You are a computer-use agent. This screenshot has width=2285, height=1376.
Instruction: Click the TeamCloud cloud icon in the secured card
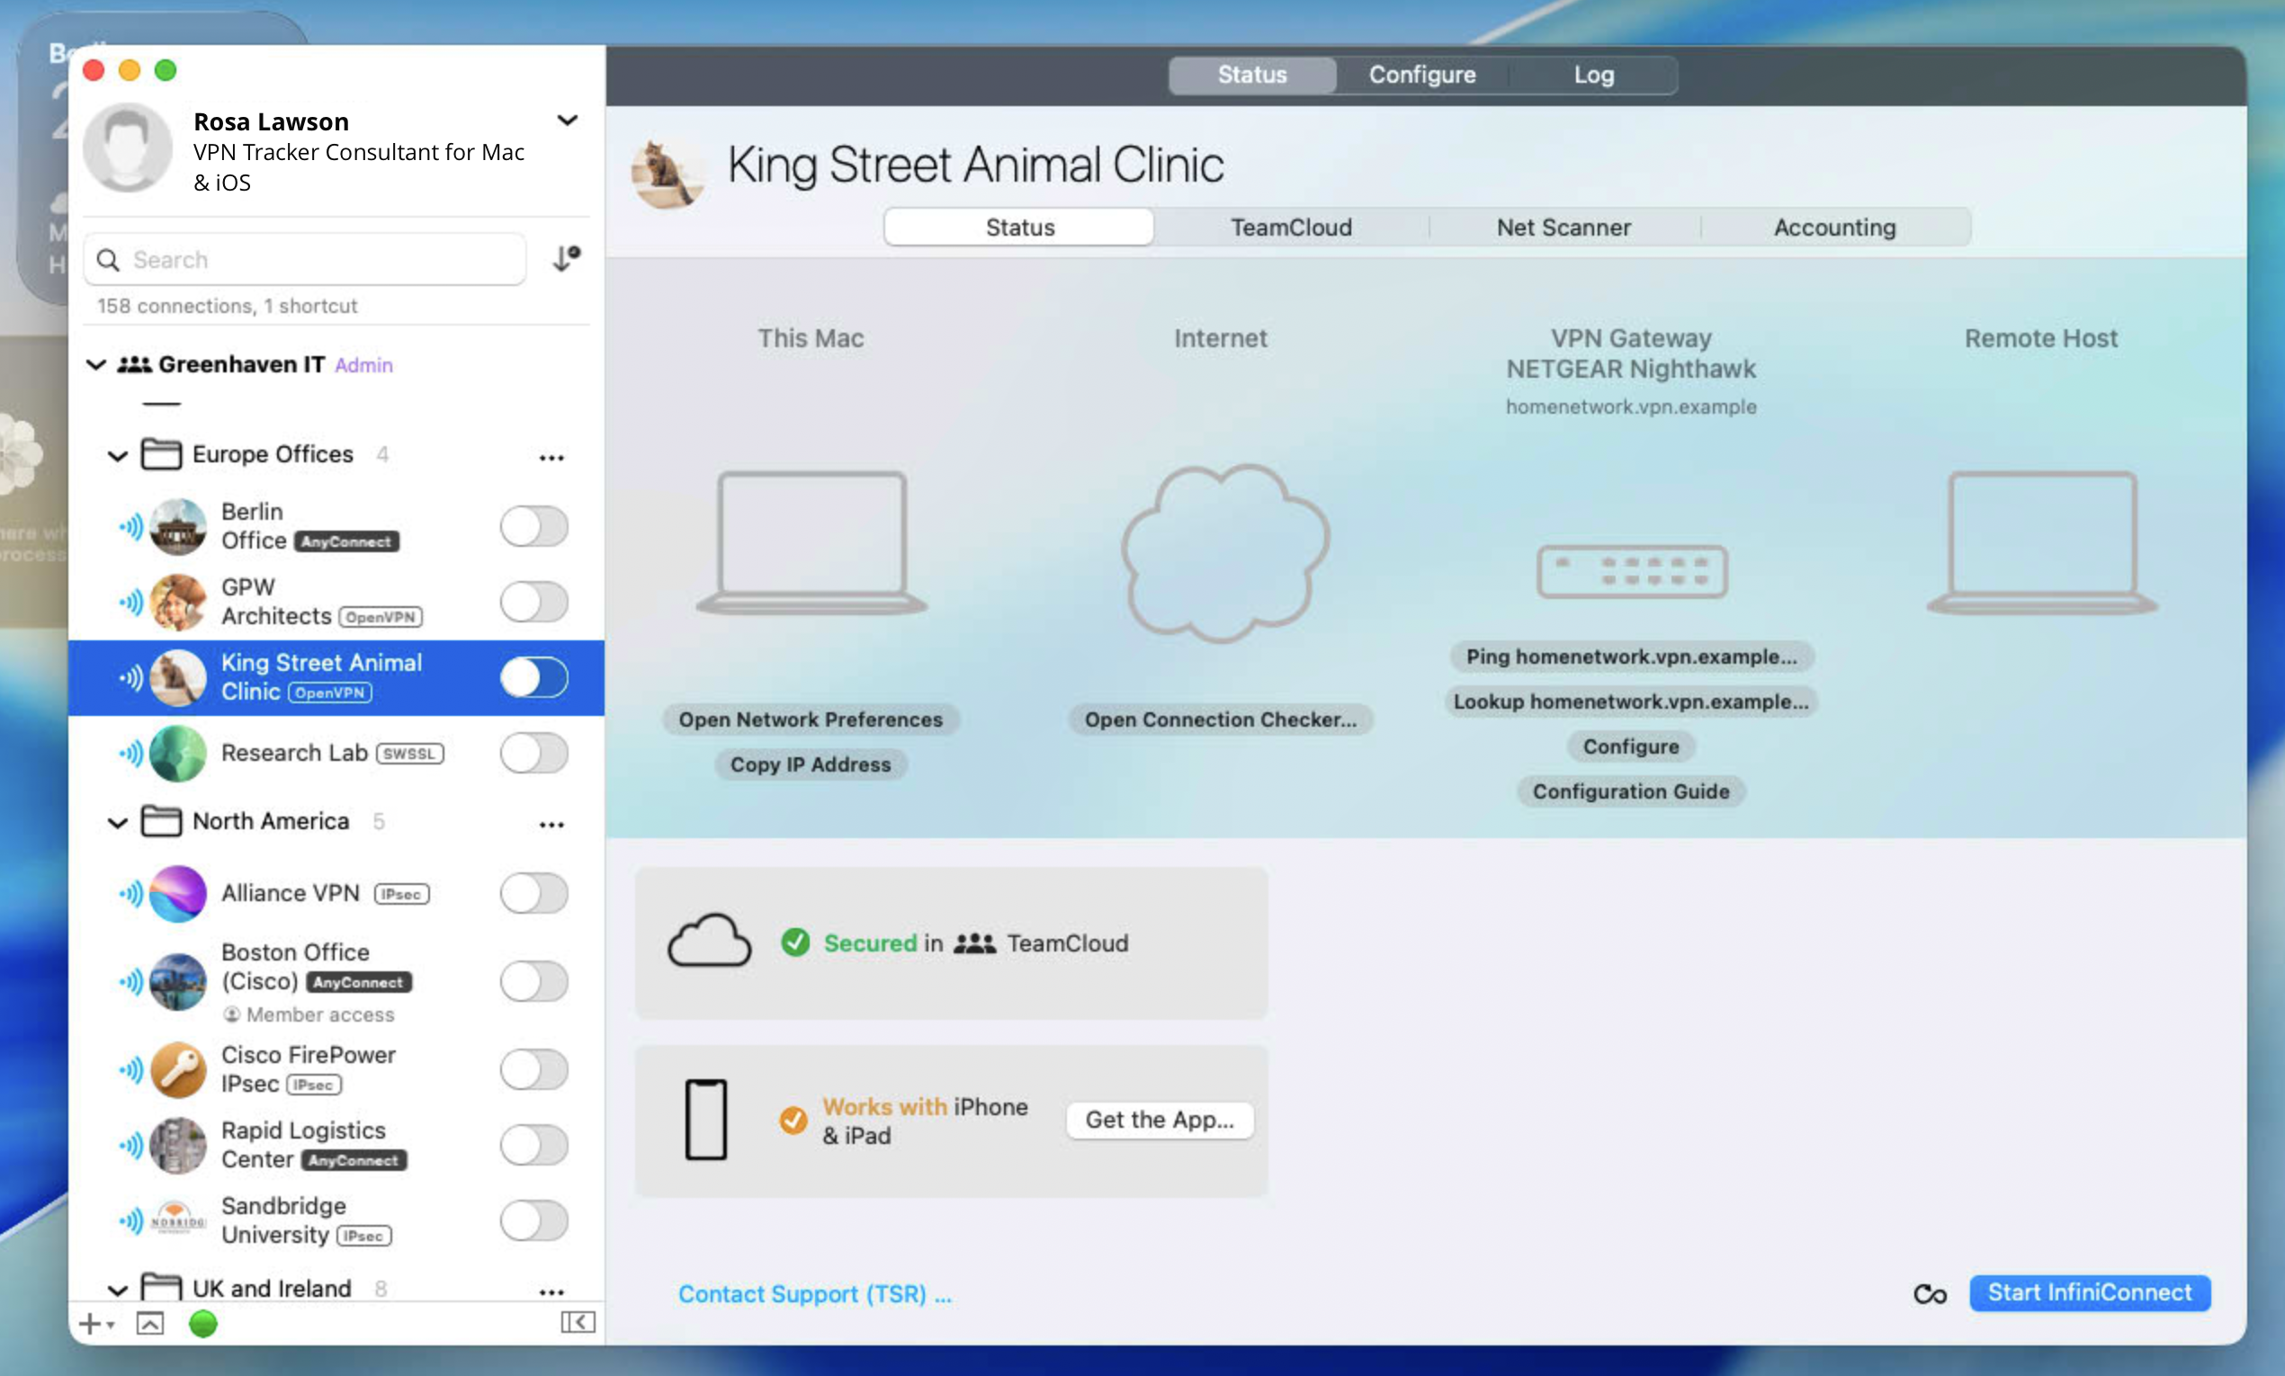point(710,941)
